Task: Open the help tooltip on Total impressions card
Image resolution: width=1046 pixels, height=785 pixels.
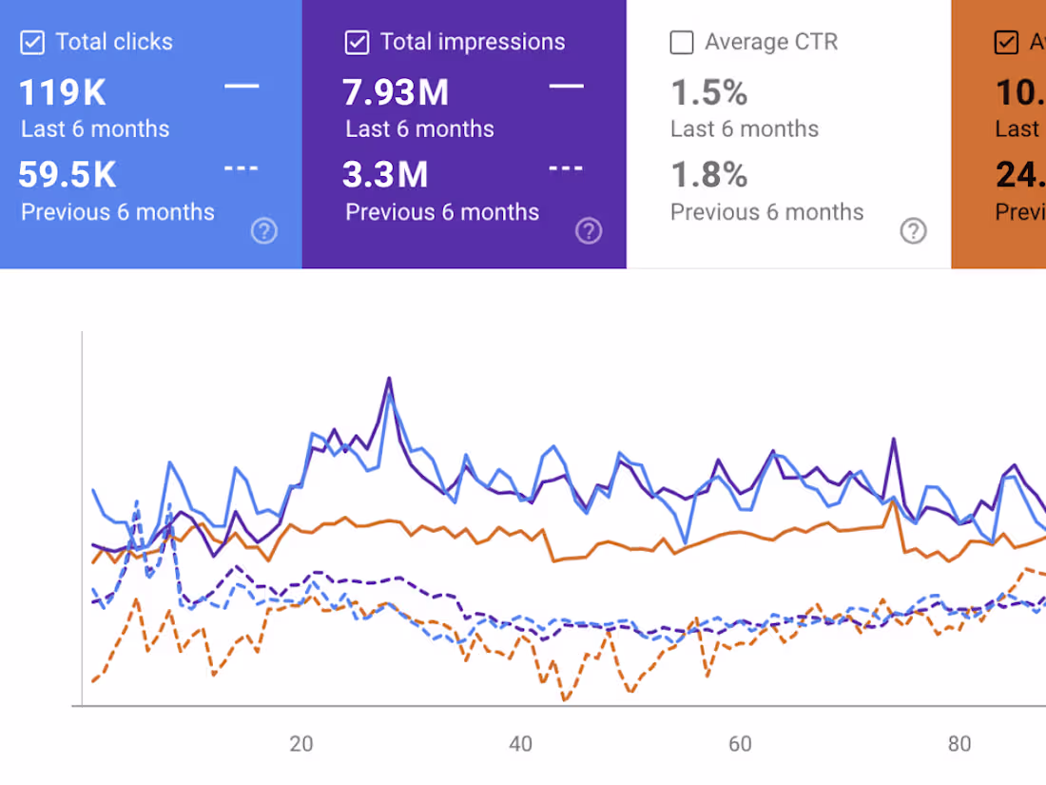Action: 589,230
